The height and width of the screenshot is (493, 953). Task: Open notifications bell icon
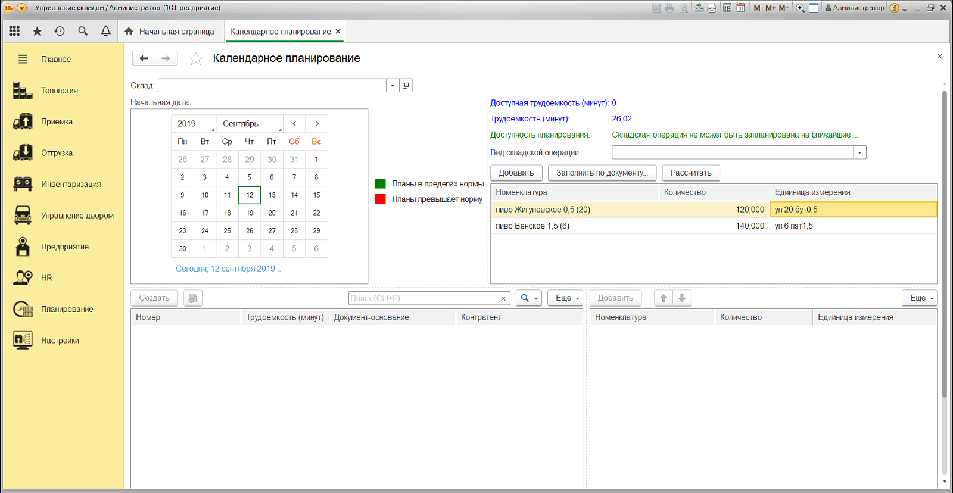pos(105,31)
